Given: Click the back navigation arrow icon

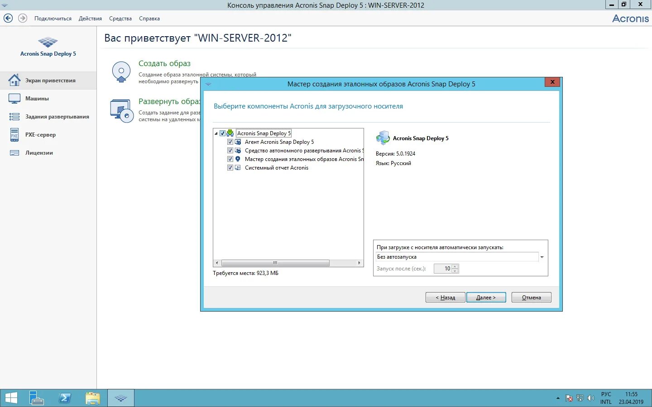Looking at the screenshot, I should coord(8,18).
